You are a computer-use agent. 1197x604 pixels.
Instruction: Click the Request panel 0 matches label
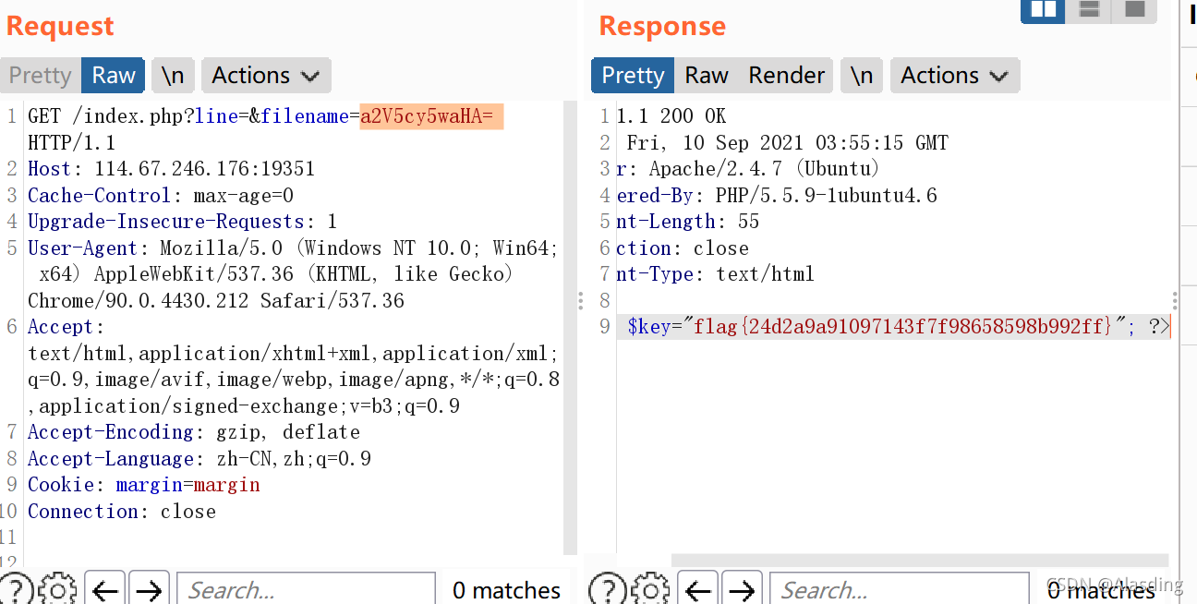506,590
